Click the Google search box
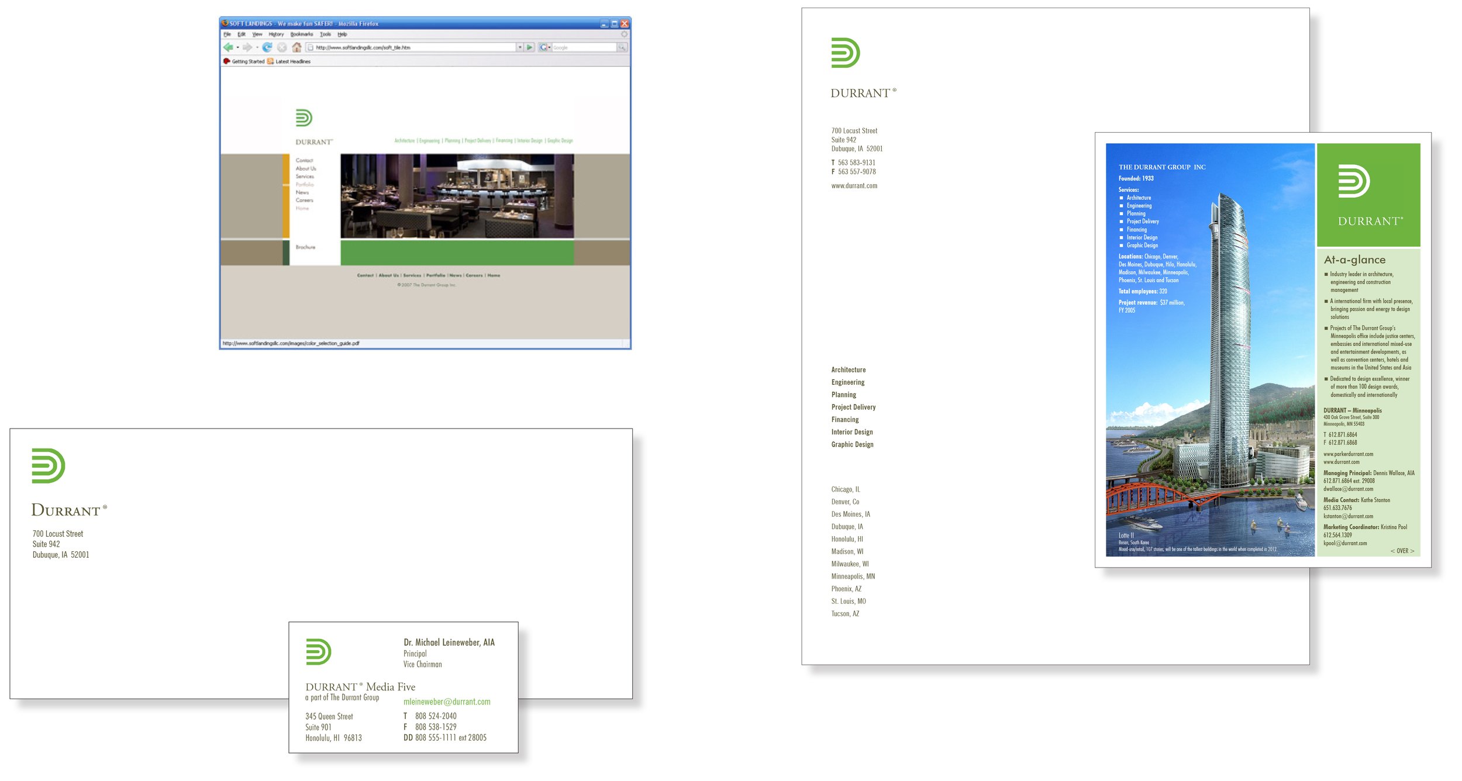The image size is (1462, 781). coord(584,47)
